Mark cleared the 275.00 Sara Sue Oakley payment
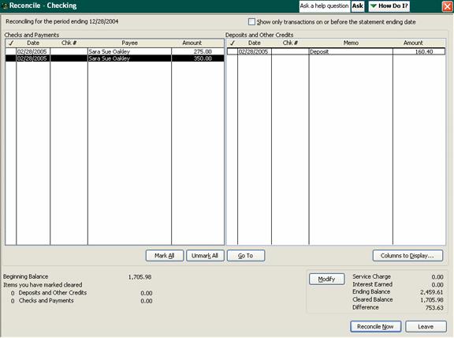 (x=11, y=51)
